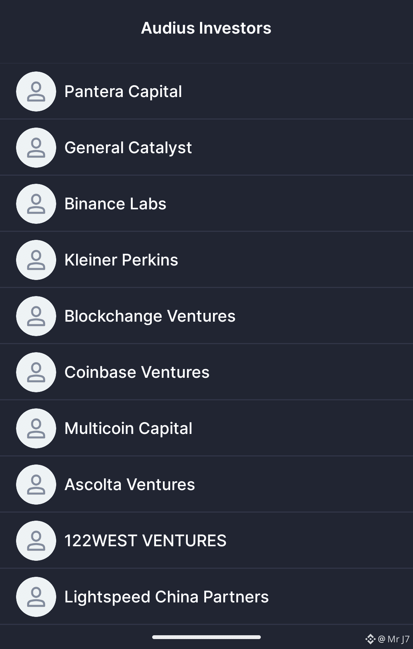Tap the Blockchange Ventures avatar icon
Screen dimensions: 413x649
point(36,316)
